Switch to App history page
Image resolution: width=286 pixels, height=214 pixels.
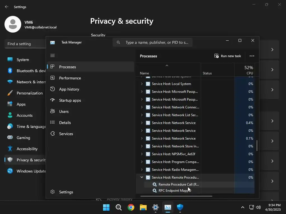point(91,89)
